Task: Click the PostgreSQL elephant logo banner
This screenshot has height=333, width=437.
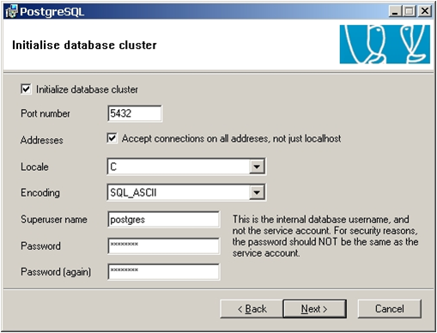Action: click(x=385, y=44)
